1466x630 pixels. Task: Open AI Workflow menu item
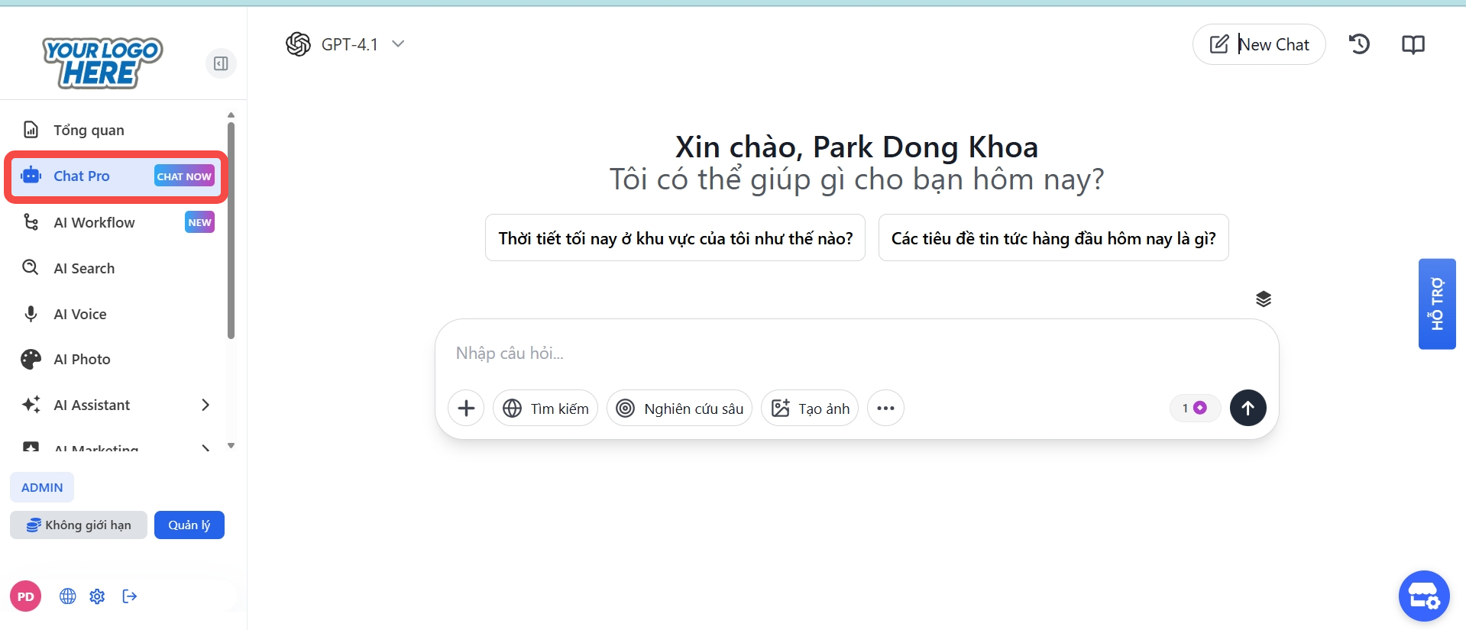(94, 222)
